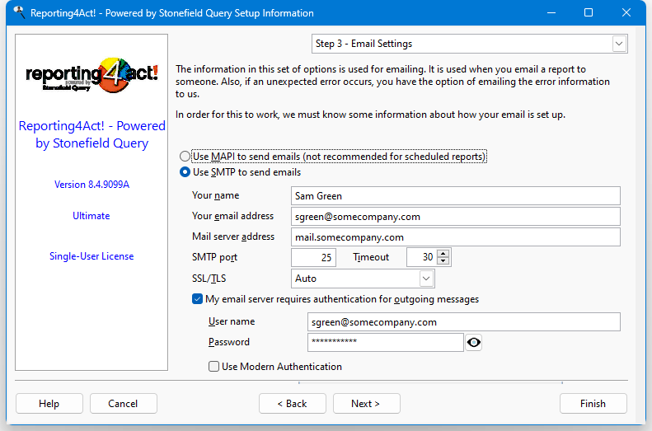The height and width of the screenshot is (431, 652).
Task: Click the Timeout value field
Action: (x=422, y=257)
